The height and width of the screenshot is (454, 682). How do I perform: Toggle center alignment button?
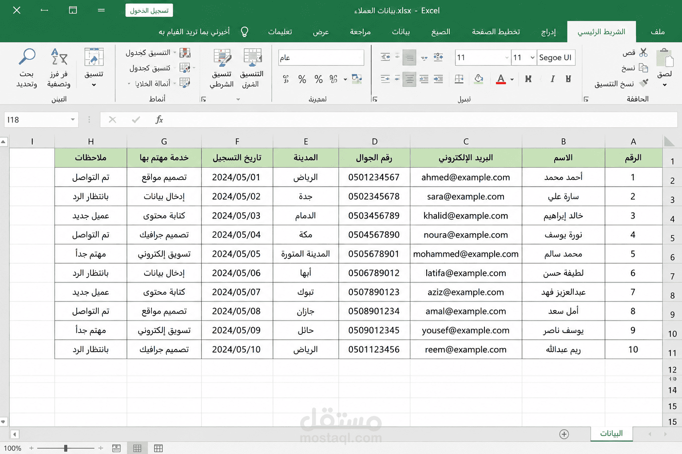pyautogui.click(x=409, y=79)
